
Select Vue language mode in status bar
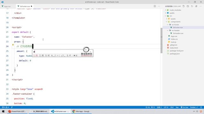(177, 107)
